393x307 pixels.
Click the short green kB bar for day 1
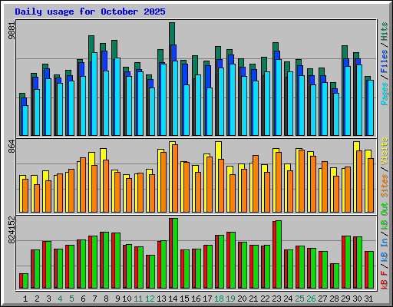click(x=25, y=281)
